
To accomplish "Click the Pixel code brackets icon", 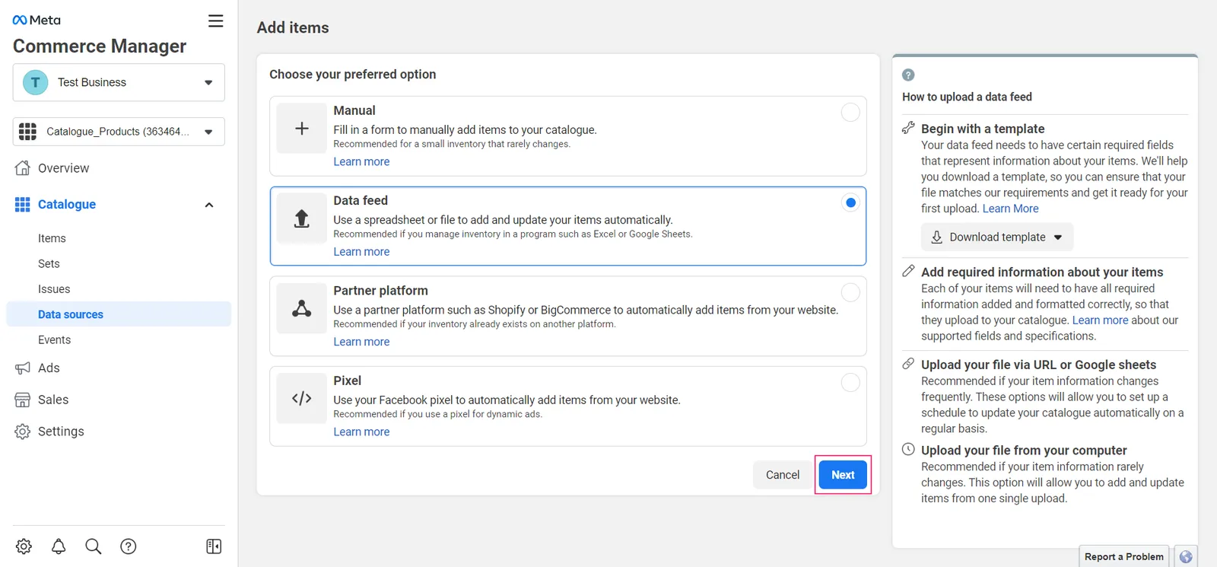I will tap(302, 398).
